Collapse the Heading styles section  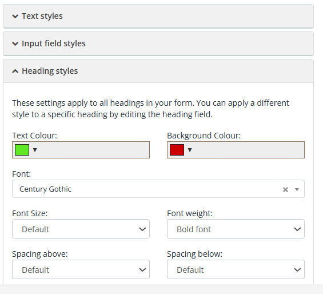click(158, 71)
